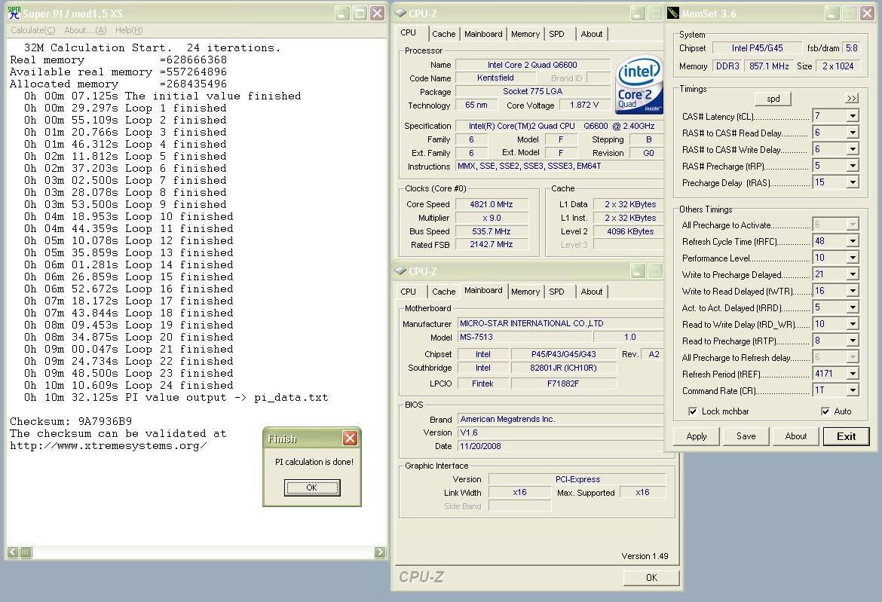The height and width of the screenshot is (602, 882).
Task: Click OK button in lower CPU-Z window
Action: [x=651, y=577]
